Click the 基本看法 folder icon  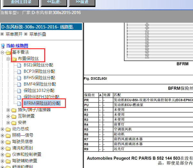tap(8, 53)
